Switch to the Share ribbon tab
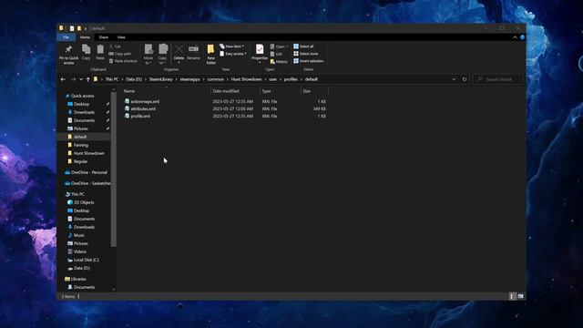Viewport: 583px width, 328px height. 103,37
